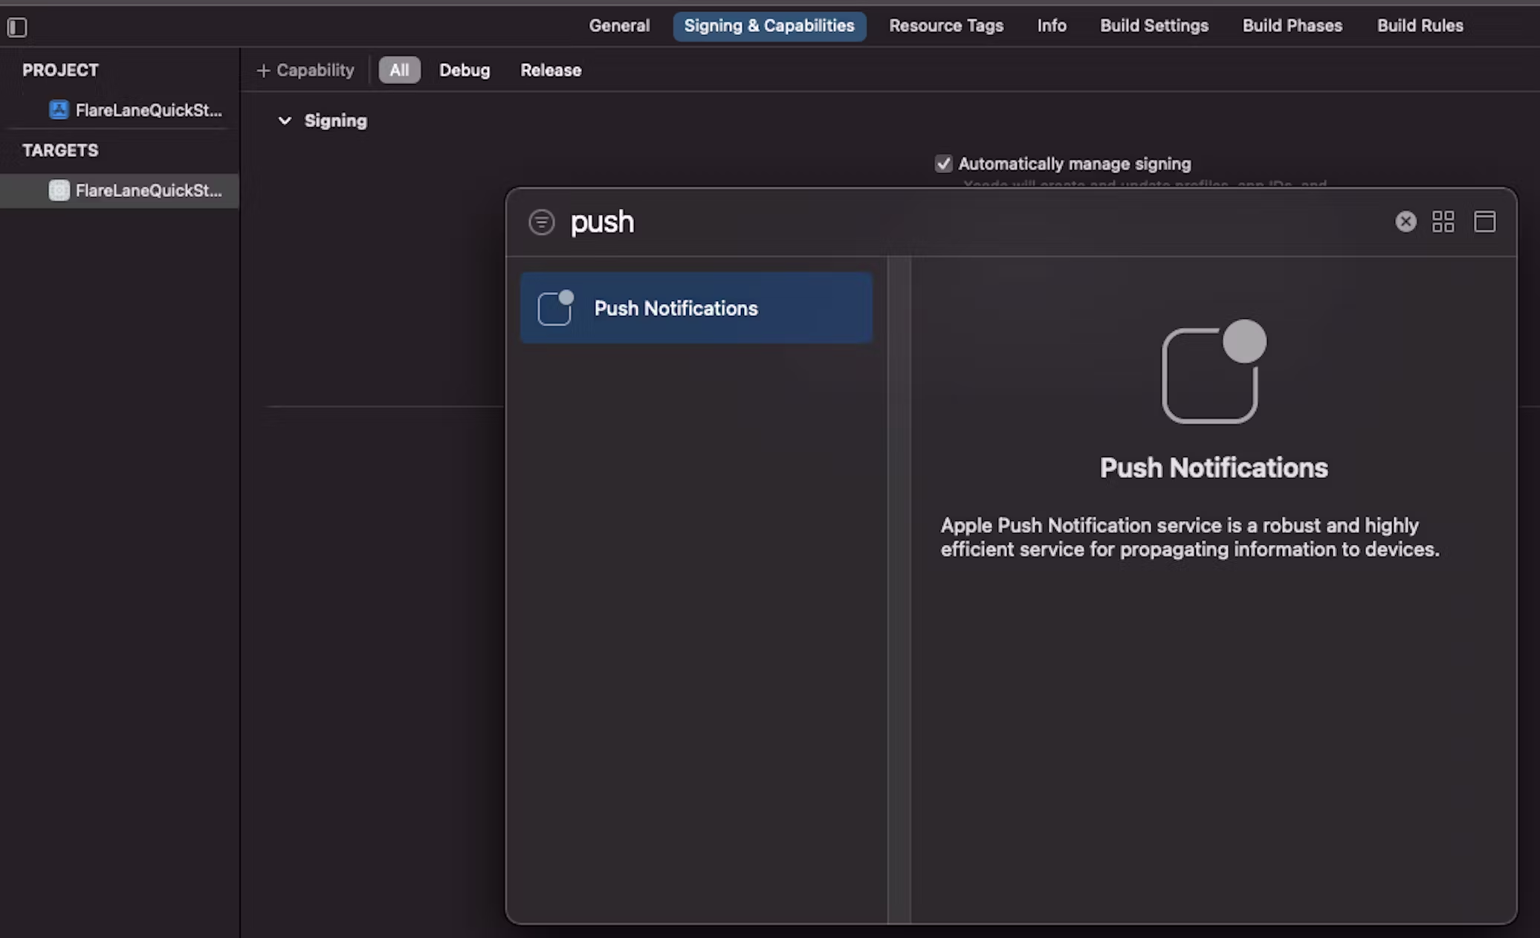
Task: Filter capabilities by Debug configuration
Action: tap(464, 70)
